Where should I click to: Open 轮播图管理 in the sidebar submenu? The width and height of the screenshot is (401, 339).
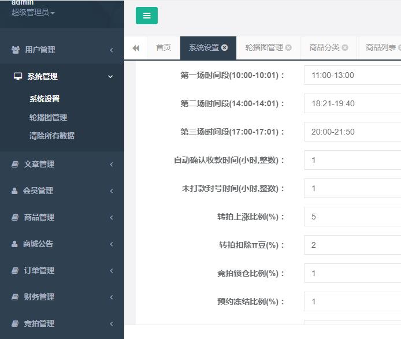[x=48, y=117]
